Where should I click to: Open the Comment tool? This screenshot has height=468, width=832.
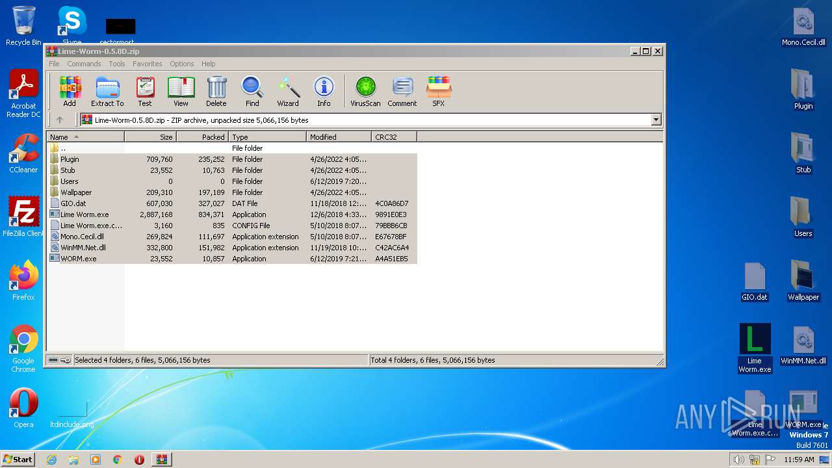pyautogui.click(x=402, y=91)
